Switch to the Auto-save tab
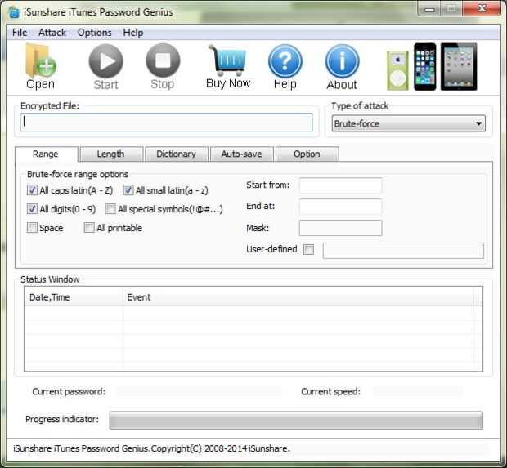507x468 pixels. tap(242, 154)
